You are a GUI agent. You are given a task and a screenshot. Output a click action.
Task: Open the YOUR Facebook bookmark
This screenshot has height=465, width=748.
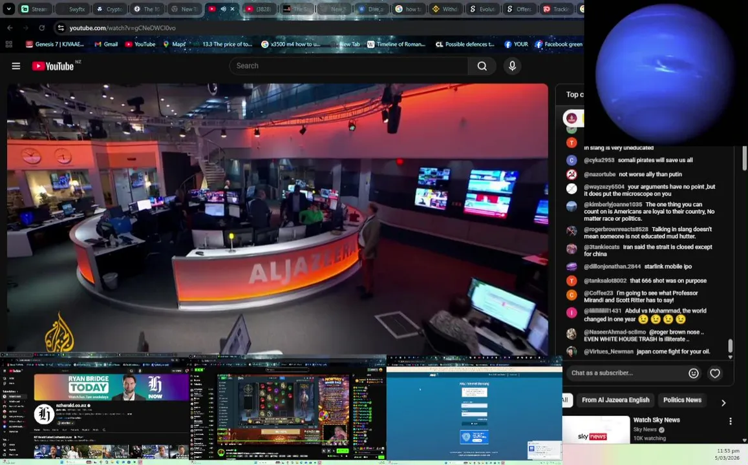pyautogui.click(x=516, y=44)
